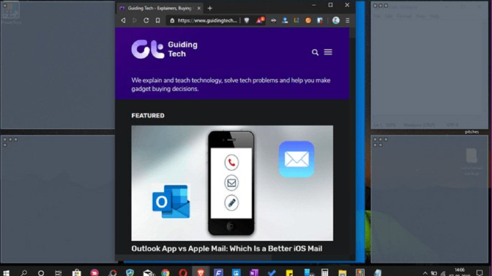
Task: Close the Guiding Tech tab
Action: coord(199,8)
